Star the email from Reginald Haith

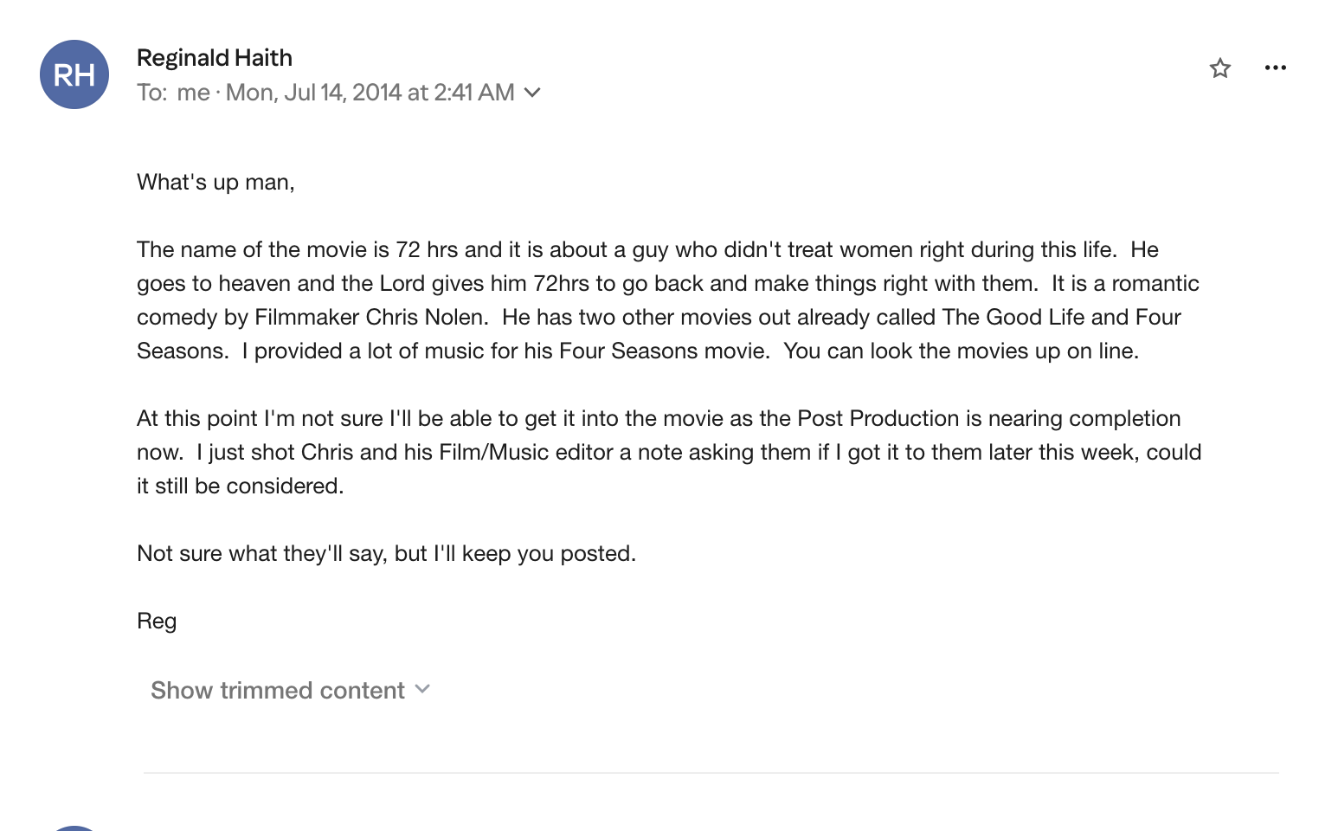point(1220,68)
